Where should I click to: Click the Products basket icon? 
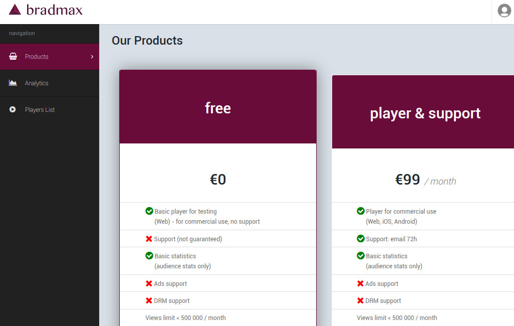point(13,57)
